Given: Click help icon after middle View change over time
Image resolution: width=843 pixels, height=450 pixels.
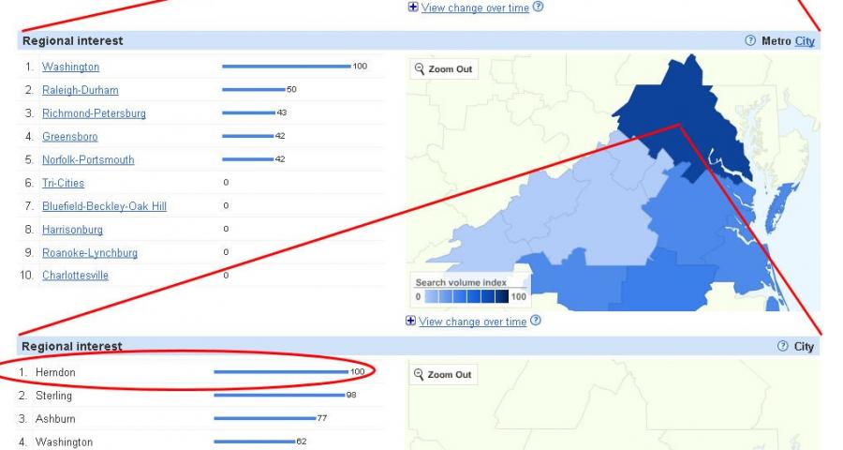Looking at the screenshot, I should (536, 322).
